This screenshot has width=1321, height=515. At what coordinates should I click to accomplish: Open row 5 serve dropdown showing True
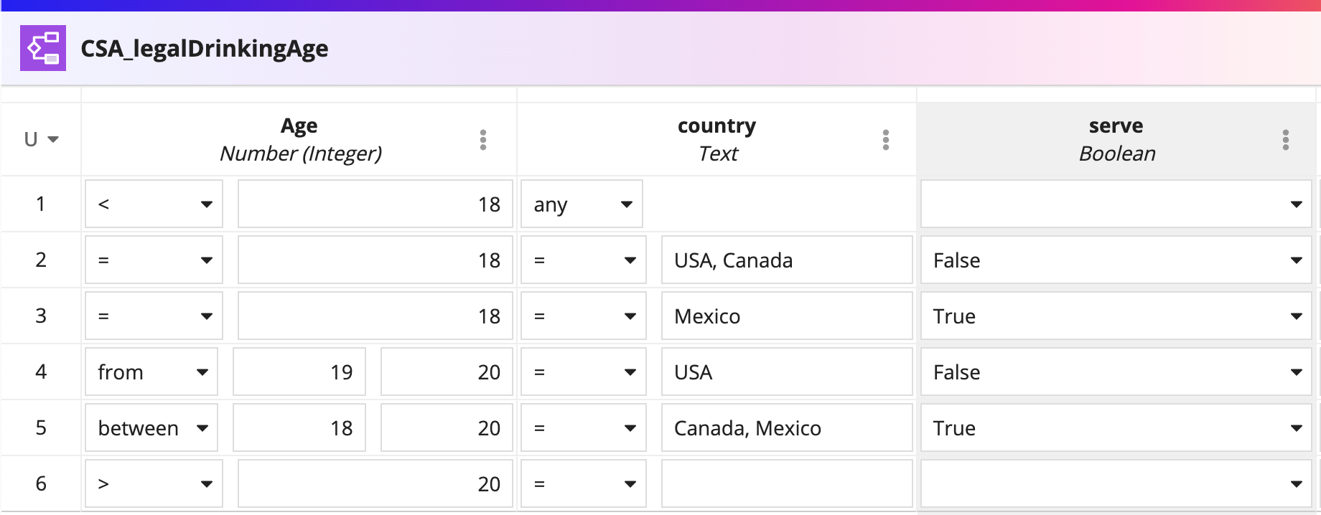point(1116,428)
